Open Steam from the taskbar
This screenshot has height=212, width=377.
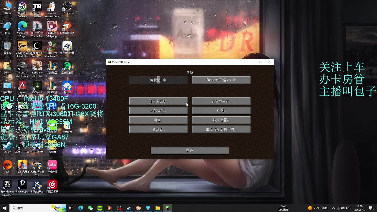point(129,208)
